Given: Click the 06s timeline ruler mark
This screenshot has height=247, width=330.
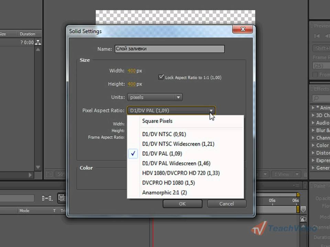Looking at the screenshot, I should (x=295, y=201).
